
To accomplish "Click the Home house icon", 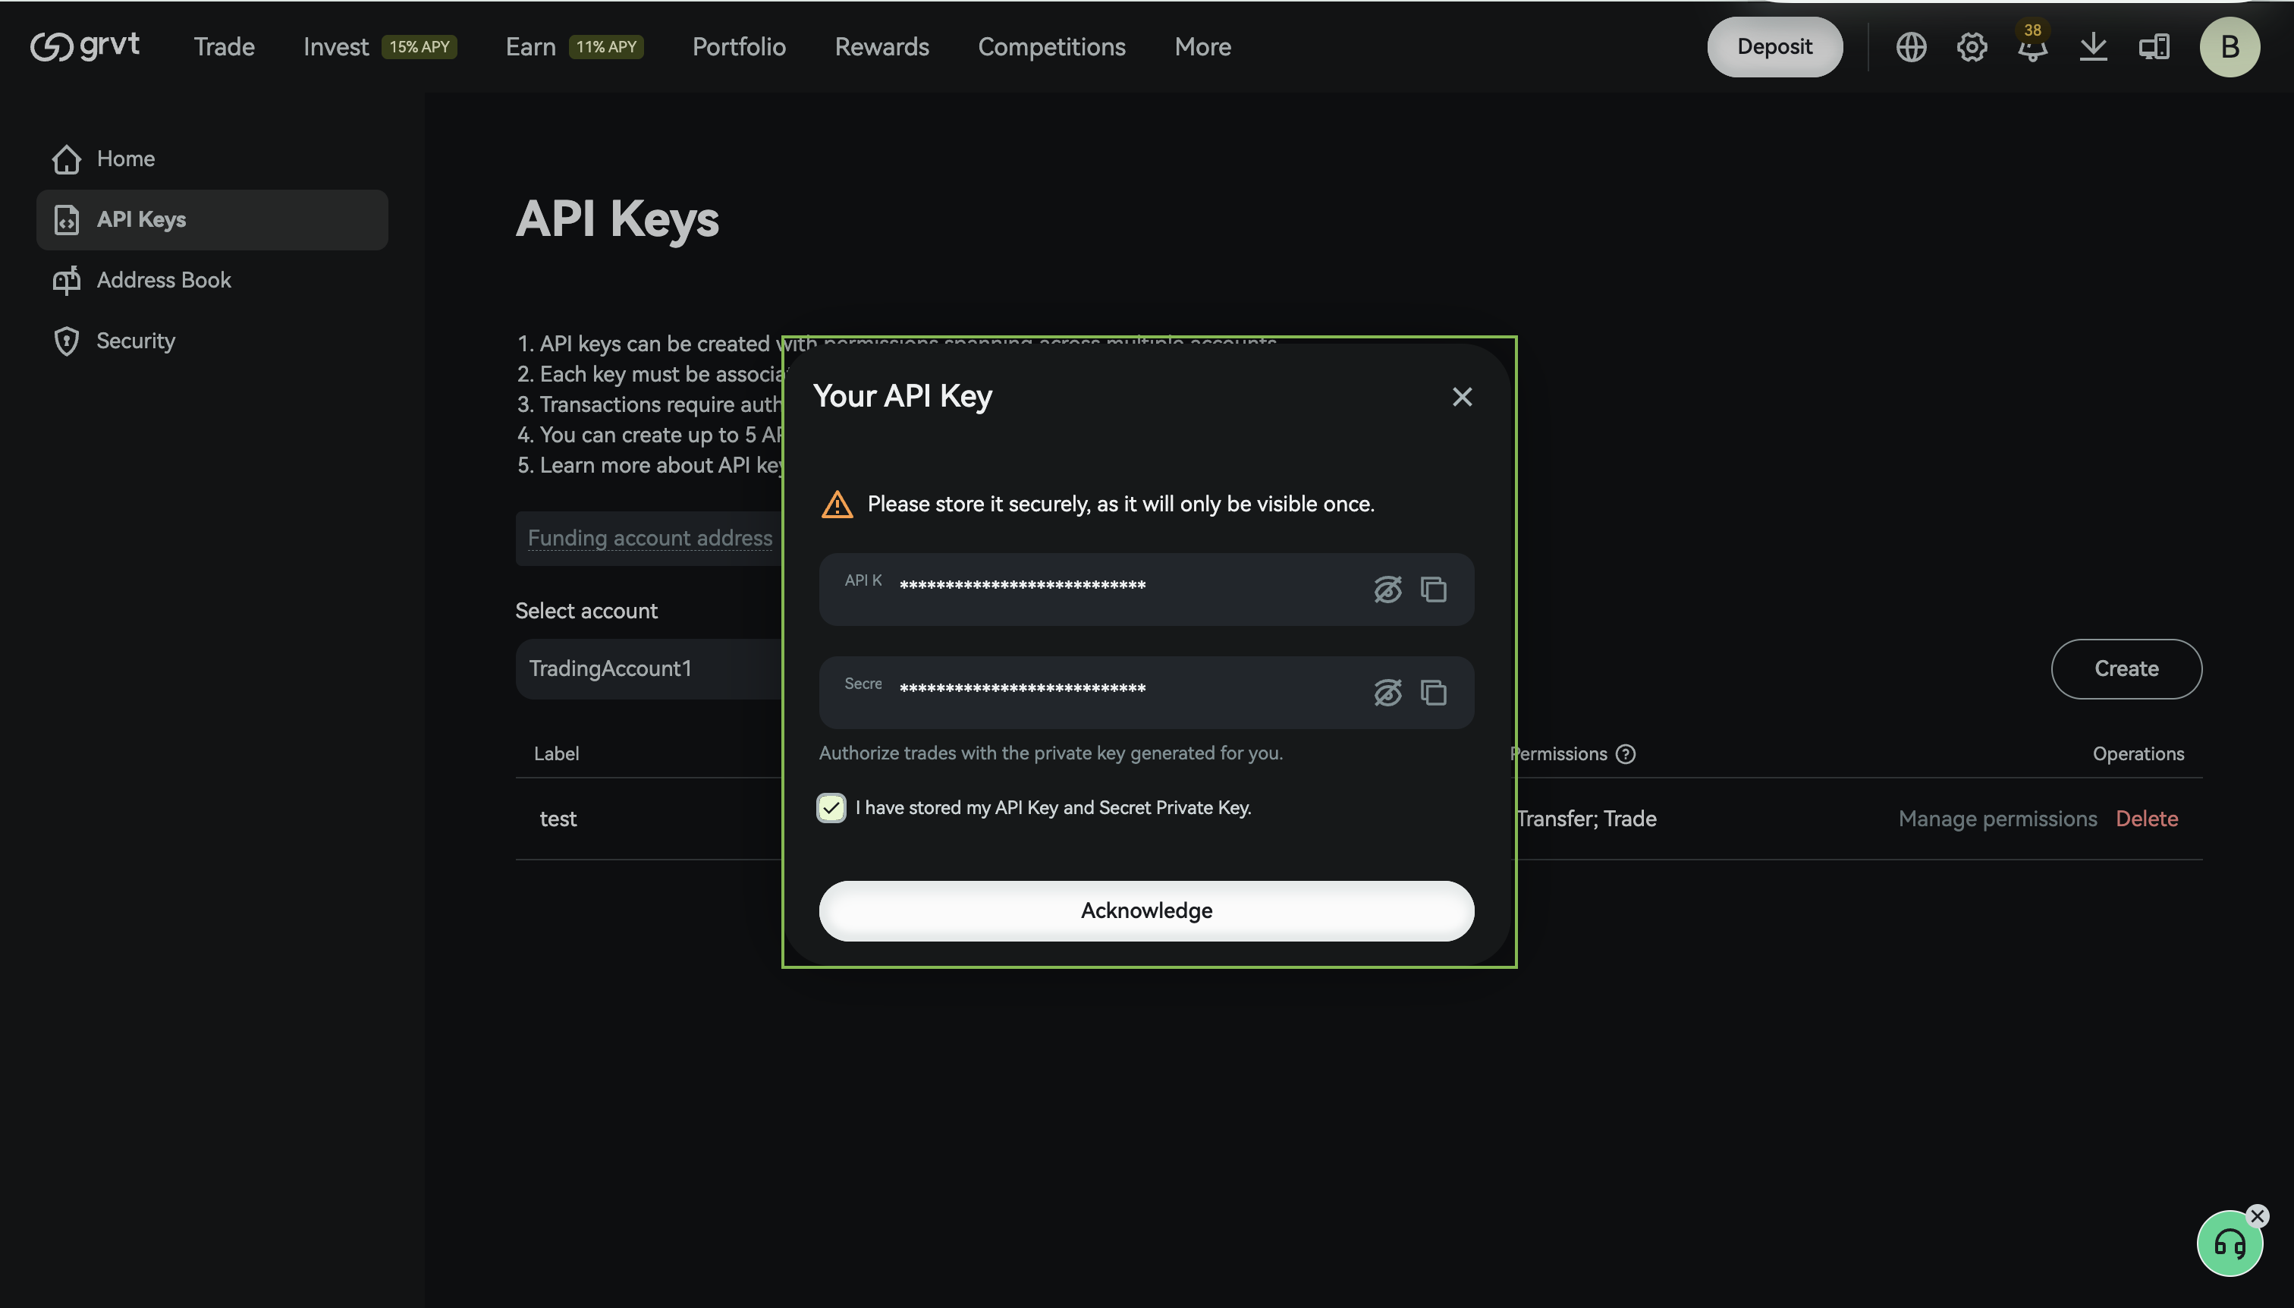I will [x=67, y=159].
